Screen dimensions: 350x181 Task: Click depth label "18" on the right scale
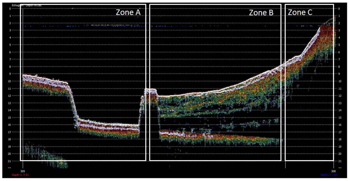click(340, 139)
